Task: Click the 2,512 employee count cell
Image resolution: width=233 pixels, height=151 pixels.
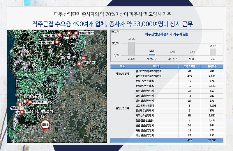Action: 212,86
